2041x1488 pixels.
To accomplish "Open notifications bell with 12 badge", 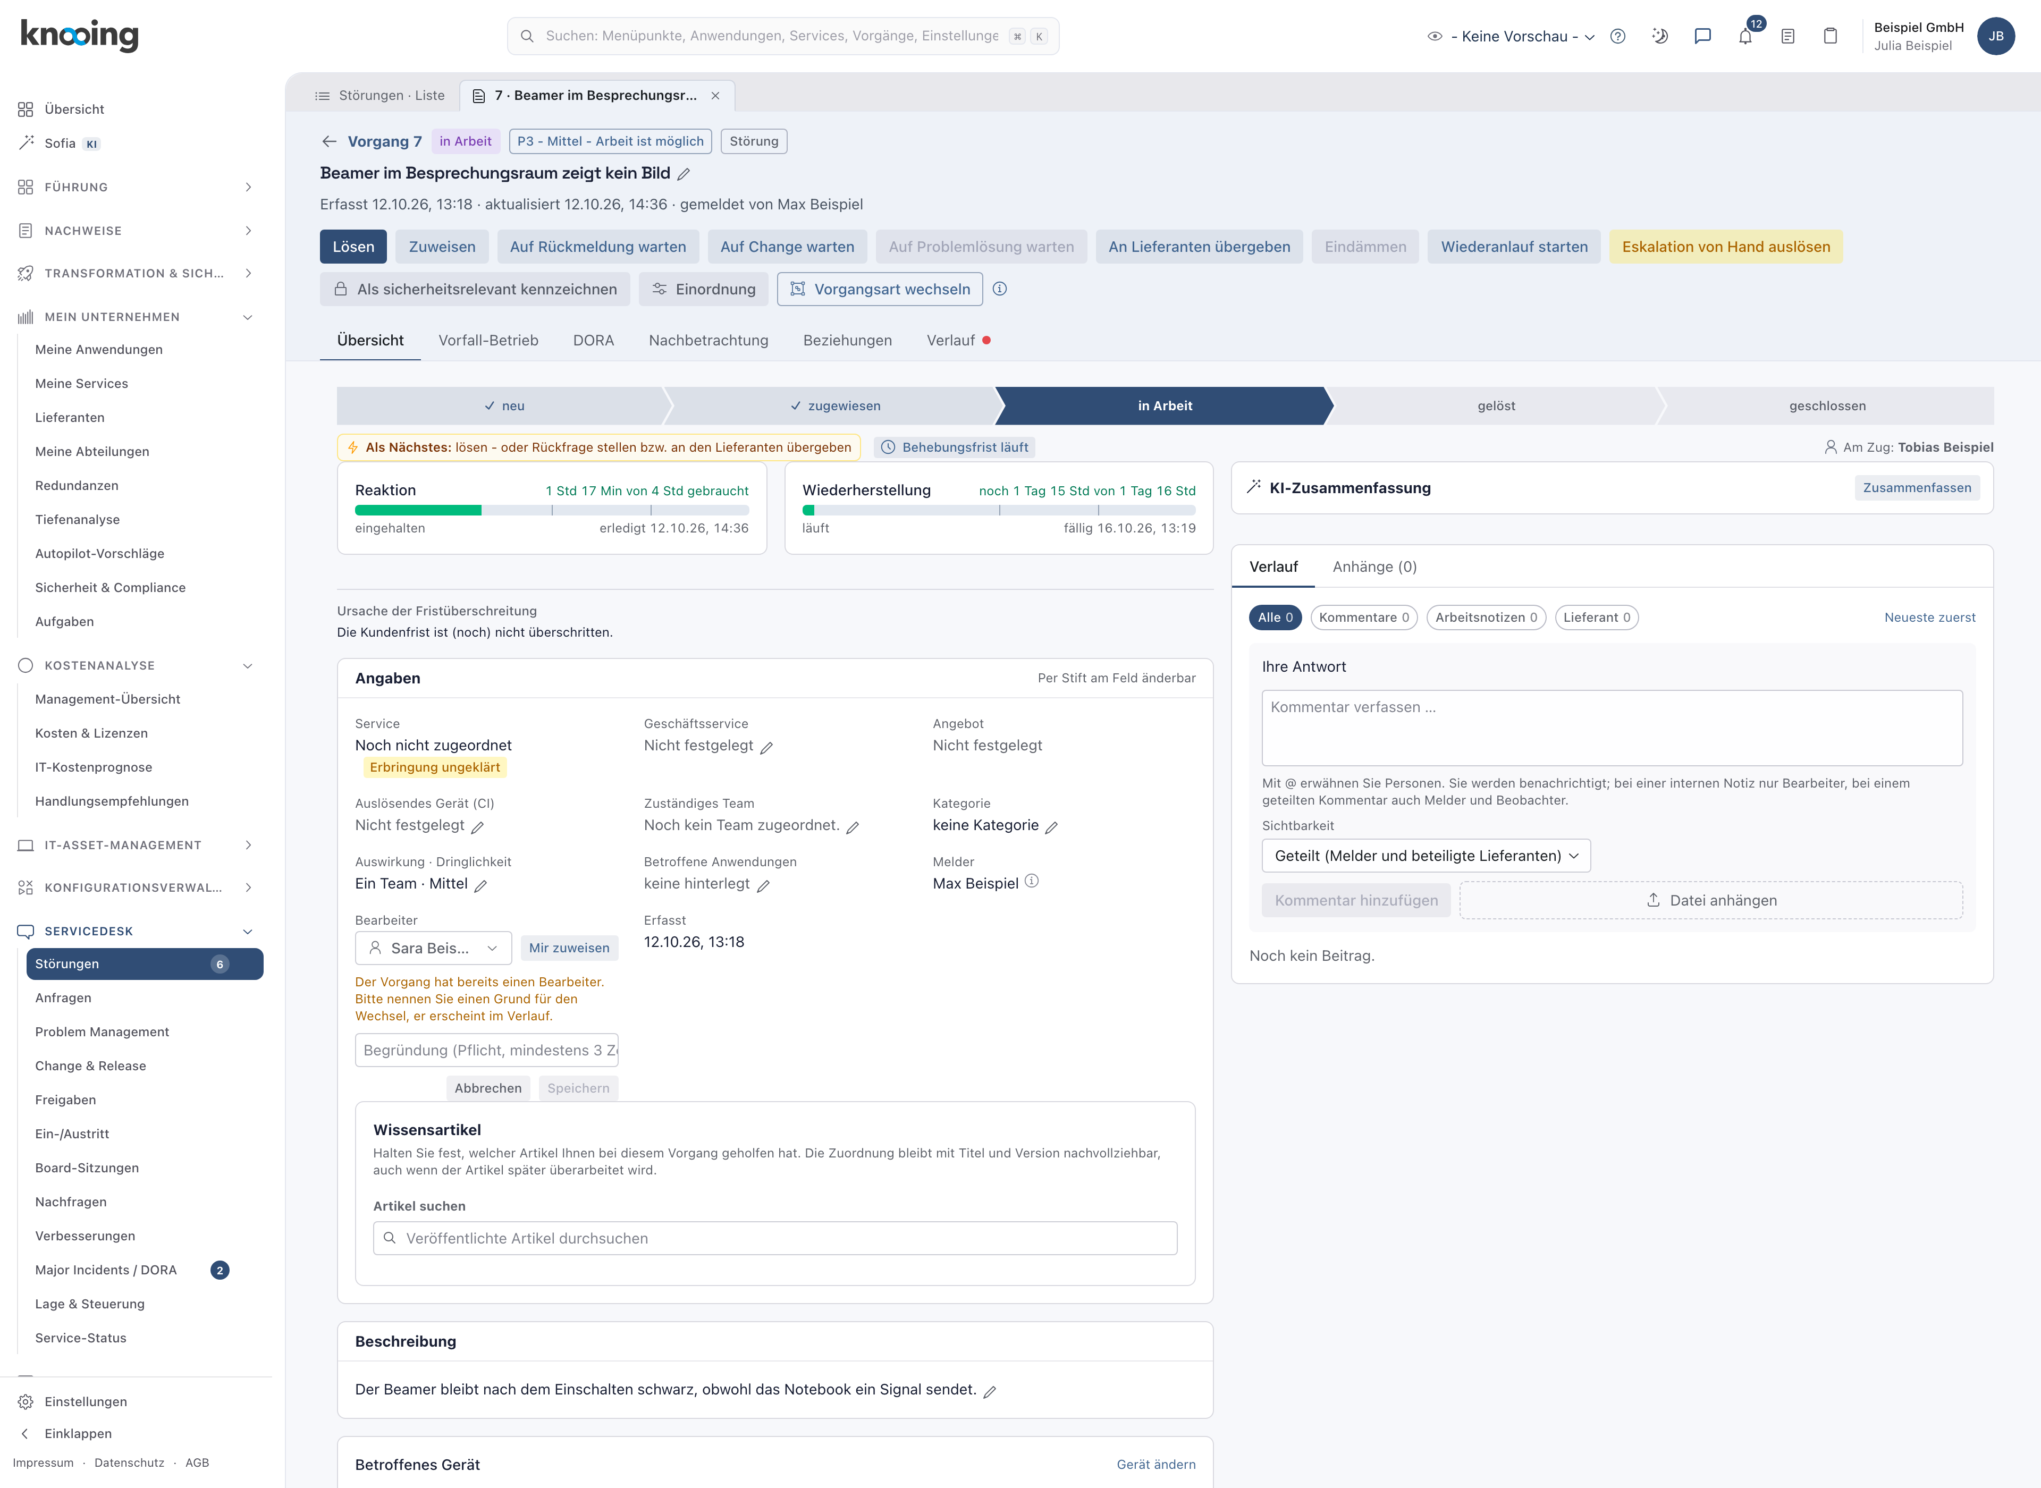I will tap(1745, 36).
